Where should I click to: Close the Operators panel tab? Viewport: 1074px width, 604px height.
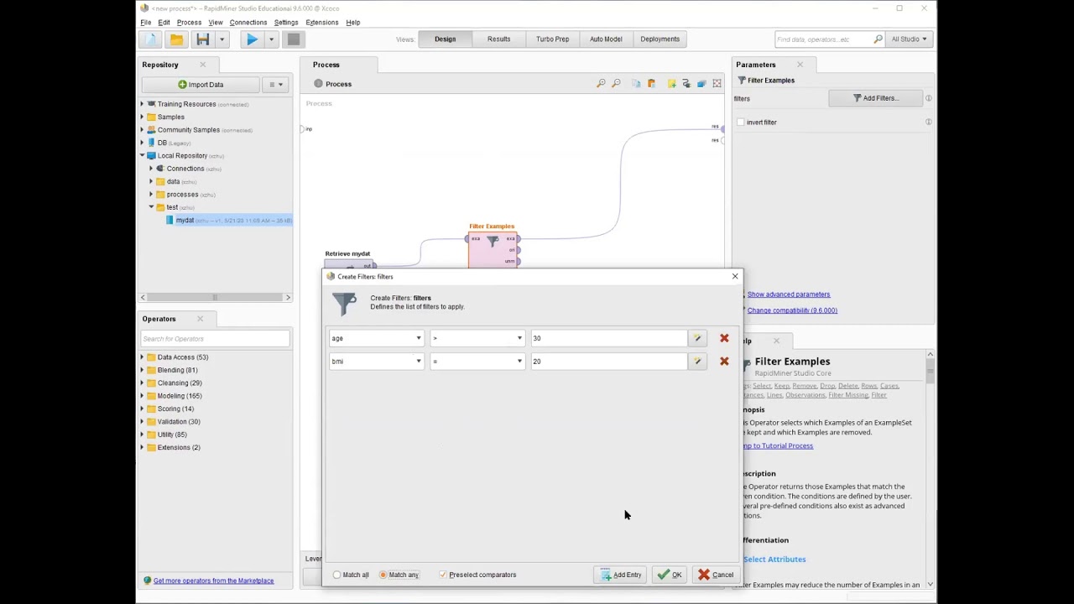coord(200,319)
